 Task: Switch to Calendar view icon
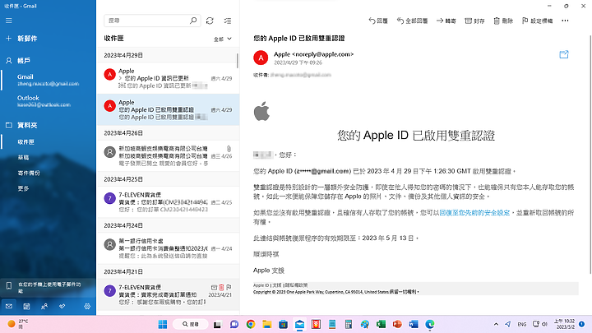click(26, 306)
